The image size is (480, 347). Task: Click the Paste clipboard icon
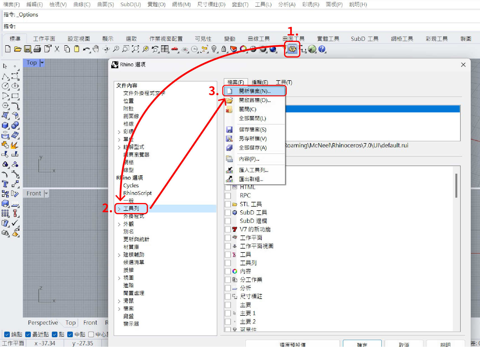76,49
